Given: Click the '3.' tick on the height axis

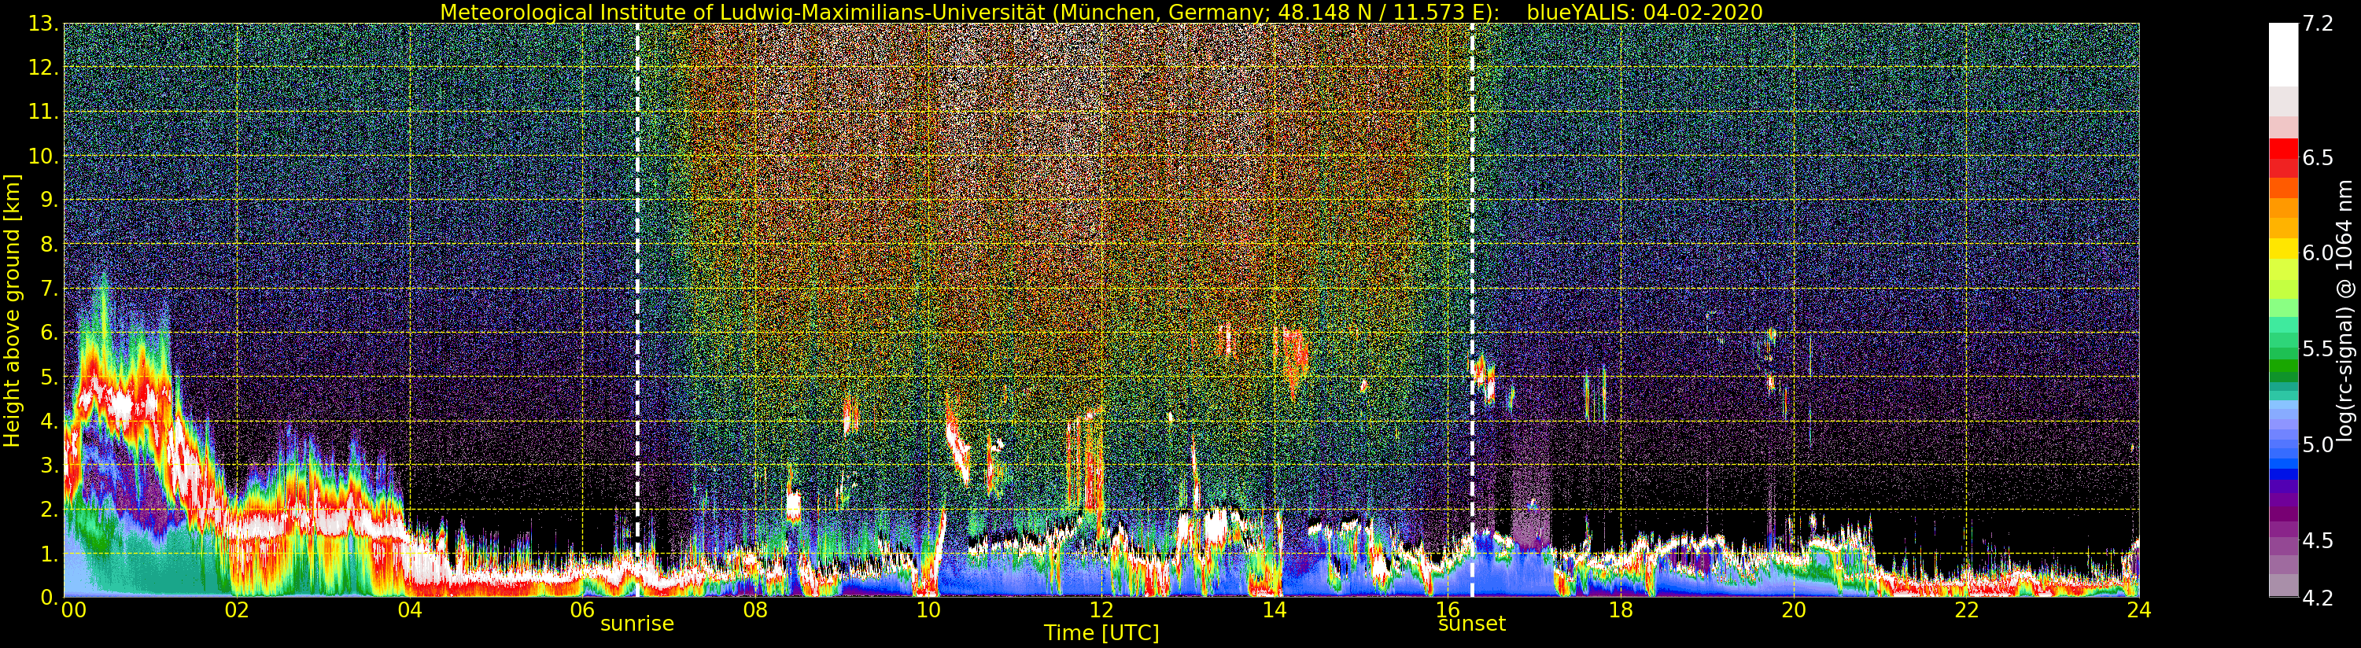Looking at the screenshot, I should pyautogui.click(x=50, y=465).
